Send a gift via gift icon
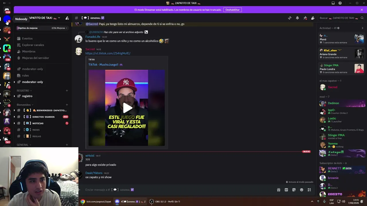Screen dimensions: 367x206 tap(278, 190)
